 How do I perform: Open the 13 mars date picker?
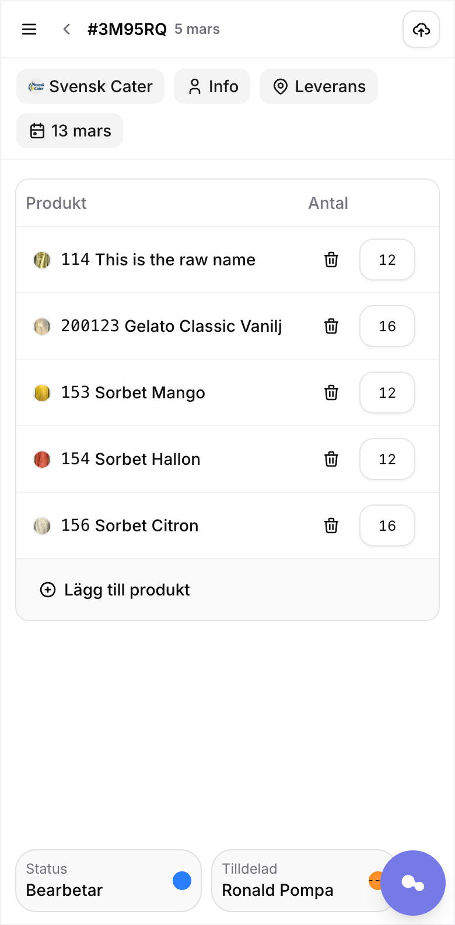click(x=70, y=131)
